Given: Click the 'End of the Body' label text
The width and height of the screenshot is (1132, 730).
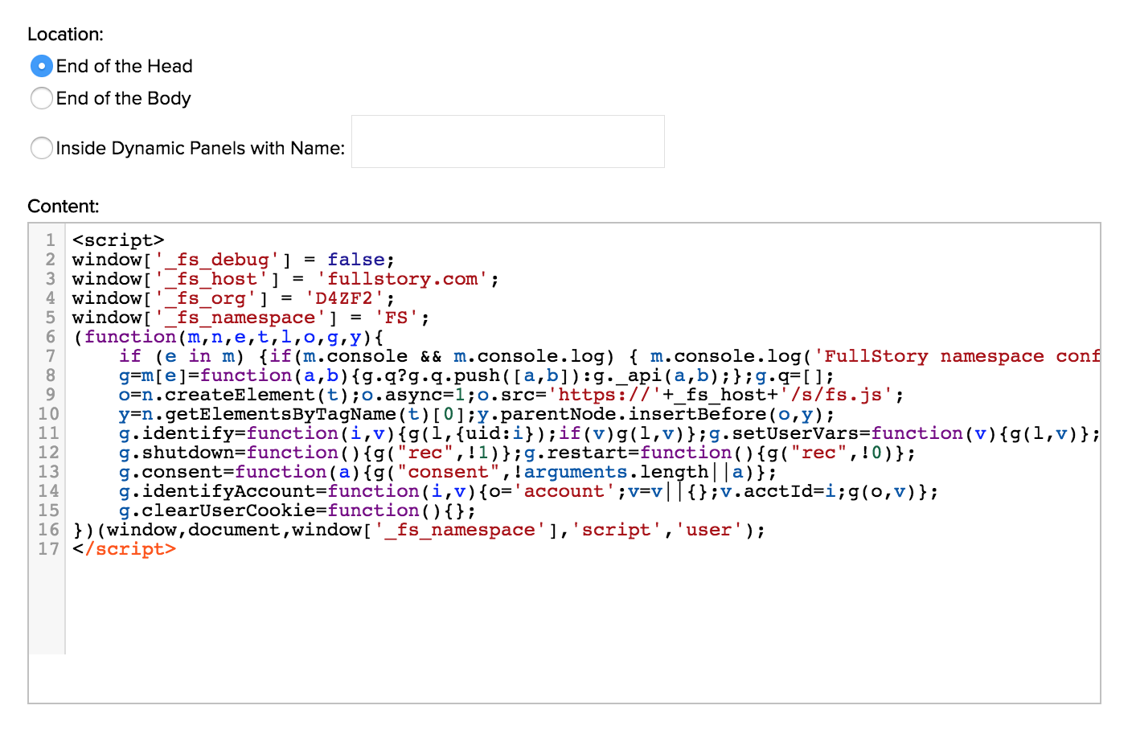Looking at the screenshot, I should point(123,98).
